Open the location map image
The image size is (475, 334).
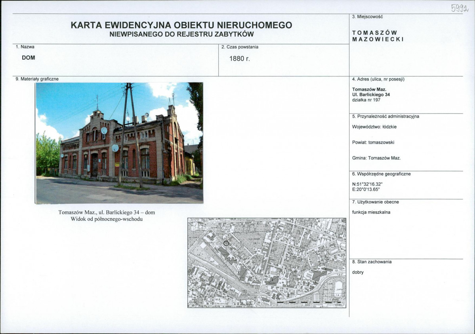(x=267, y=263)
